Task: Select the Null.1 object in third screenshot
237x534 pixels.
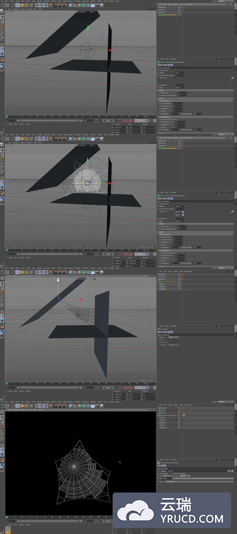Action: [164, 287]
